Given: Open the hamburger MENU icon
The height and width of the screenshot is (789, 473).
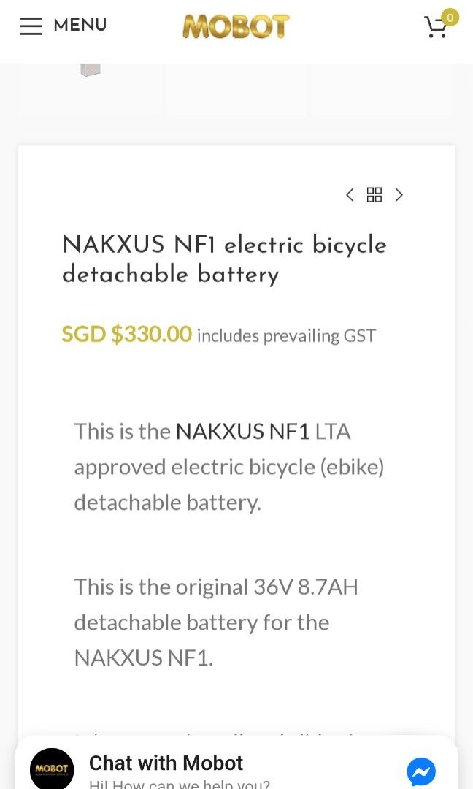Looking at the screenshot, I should (x=31, y=26).
